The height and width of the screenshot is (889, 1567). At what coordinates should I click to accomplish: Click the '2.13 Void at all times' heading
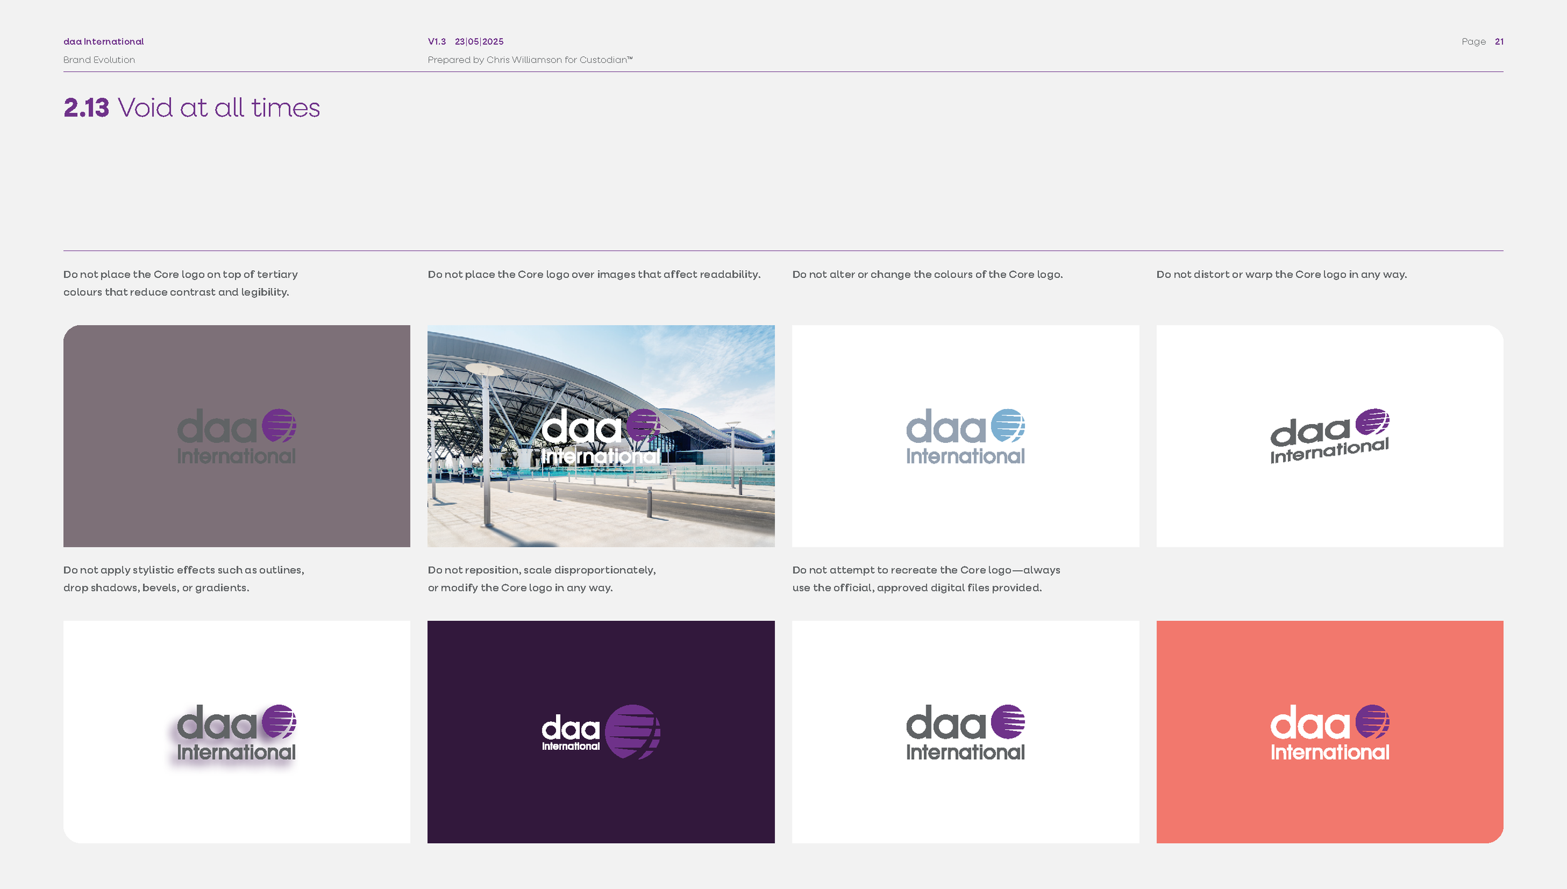[192, 108]
